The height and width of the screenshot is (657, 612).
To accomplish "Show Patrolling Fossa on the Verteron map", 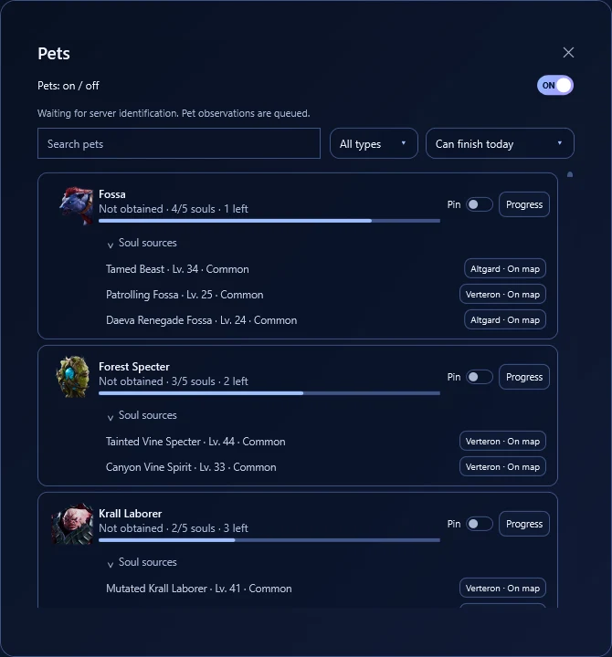I will tap(502, 294).
